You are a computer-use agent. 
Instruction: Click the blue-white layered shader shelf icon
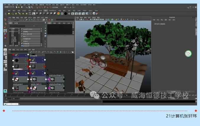pyautogui.click(x=55, y=14)
